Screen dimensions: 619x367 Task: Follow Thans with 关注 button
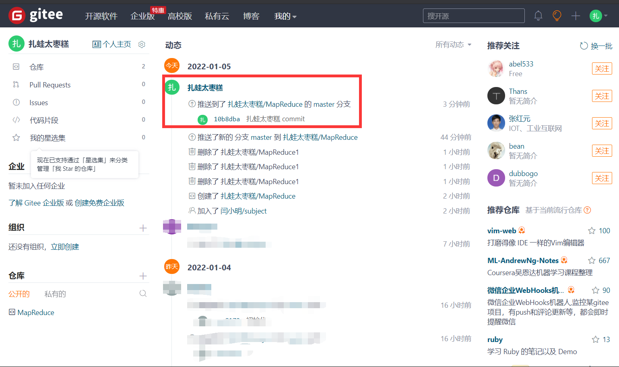click(x=602, y=96)
